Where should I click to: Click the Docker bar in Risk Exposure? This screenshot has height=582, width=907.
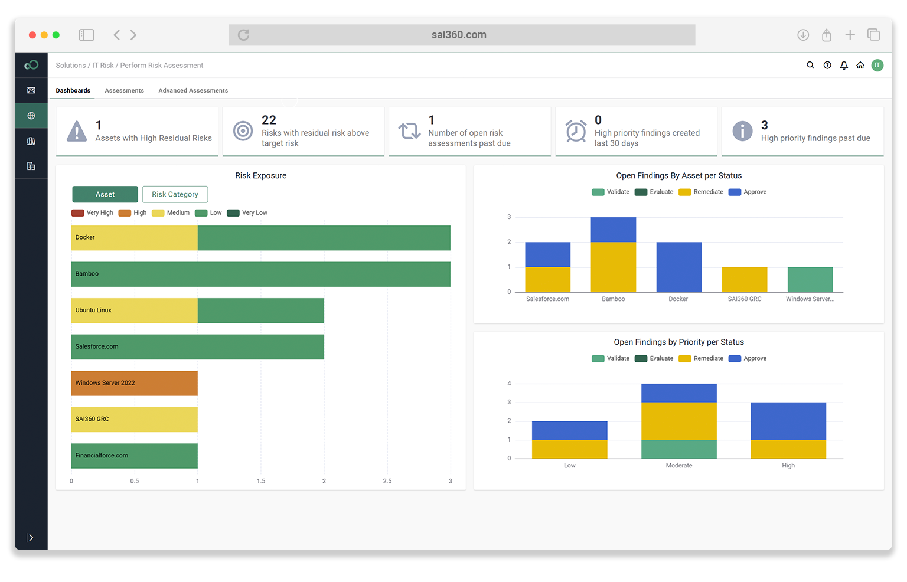click(261, 238)
